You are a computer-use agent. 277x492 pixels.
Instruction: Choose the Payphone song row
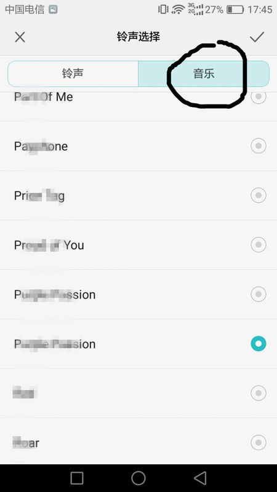coord(138,146)
